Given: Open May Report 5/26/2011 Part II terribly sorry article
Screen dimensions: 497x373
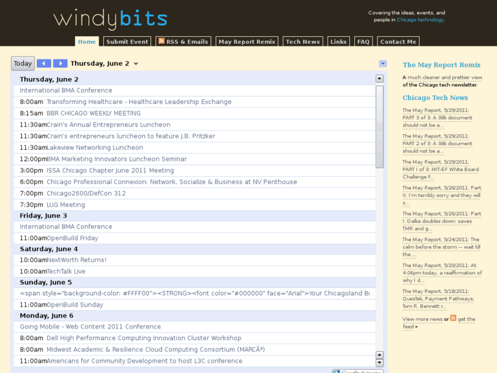Looking at the screenshot, I should pos(442,195).
